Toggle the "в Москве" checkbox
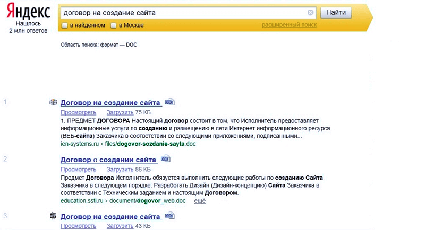The width and height of the screenshot is (425, 230). click(113, 25)
